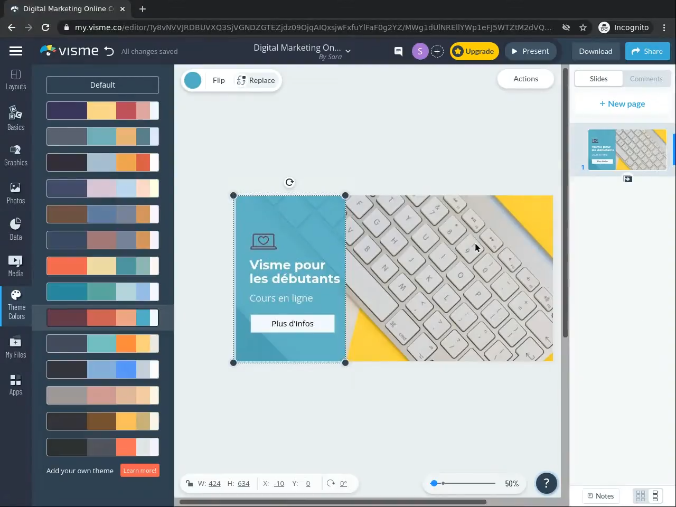676x507 pixels.
Task: Apply the purple, yellow and red palette
Action: click(x=102, y=111)
